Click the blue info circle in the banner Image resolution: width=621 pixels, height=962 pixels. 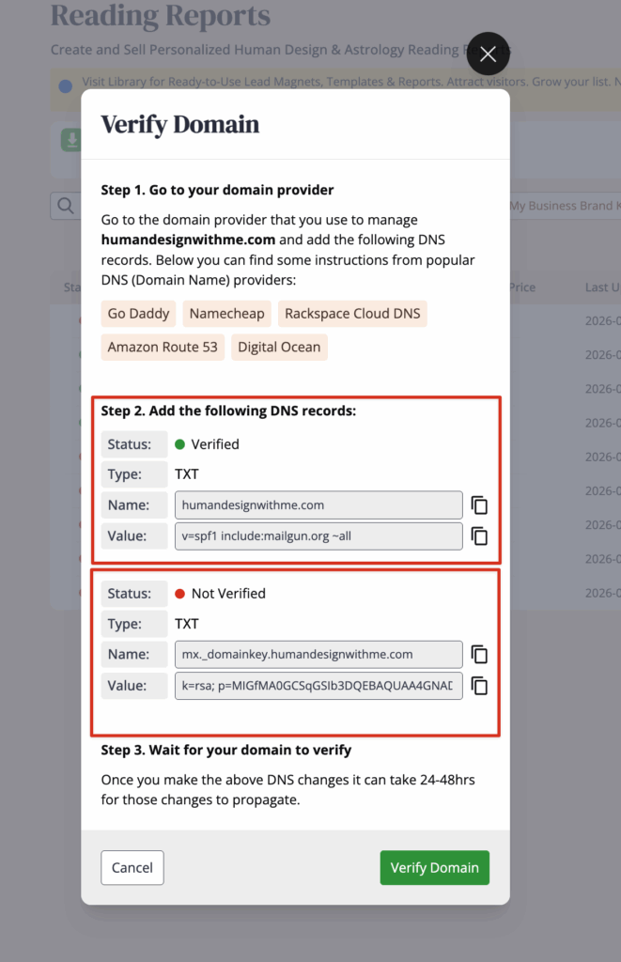66,86
